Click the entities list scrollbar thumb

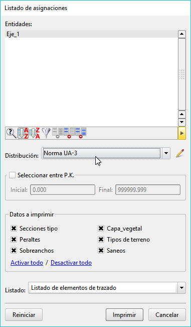point(182,74)
